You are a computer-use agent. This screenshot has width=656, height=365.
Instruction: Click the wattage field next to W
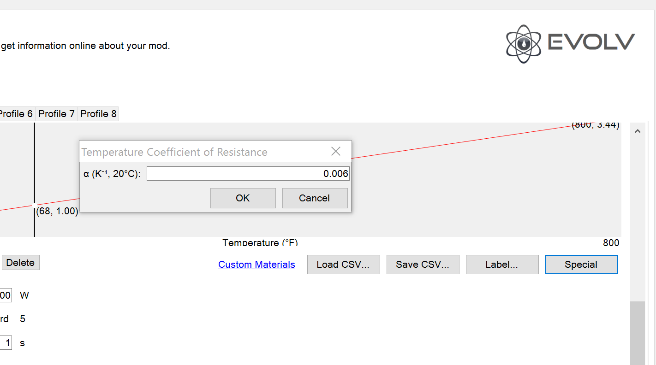(x=6, y=295)
